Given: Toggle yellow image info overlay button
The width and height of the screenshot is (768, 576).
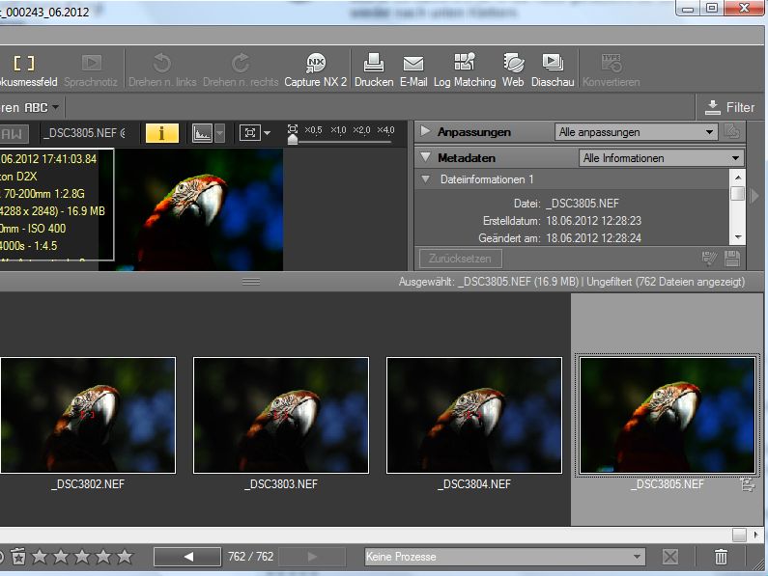Looking at the screenshot, I should tap(161, 132).
